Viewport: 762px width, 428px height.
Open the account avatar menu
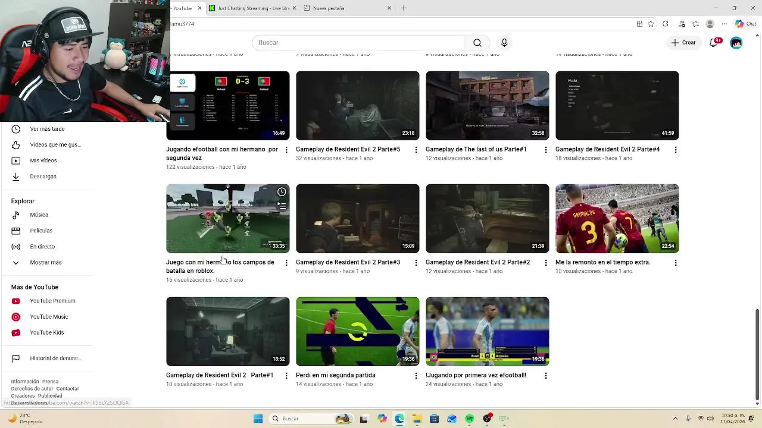coord(736,43)
